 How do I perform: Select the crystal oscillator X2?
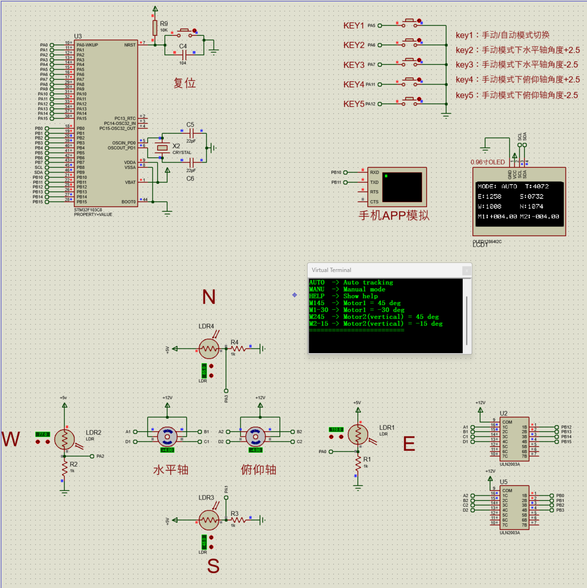(x=162, y=148)
